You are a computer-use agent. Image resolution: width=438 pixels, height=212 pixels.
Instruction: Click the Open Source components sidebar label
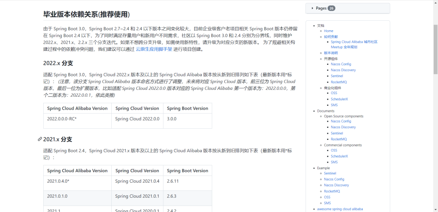coord(344,116)
